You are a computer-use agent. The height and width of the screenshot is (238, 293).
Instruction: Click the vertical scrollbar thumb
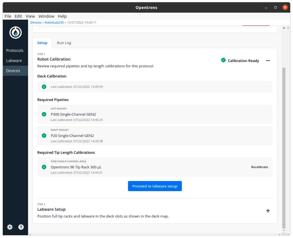(x=284, y=148)
